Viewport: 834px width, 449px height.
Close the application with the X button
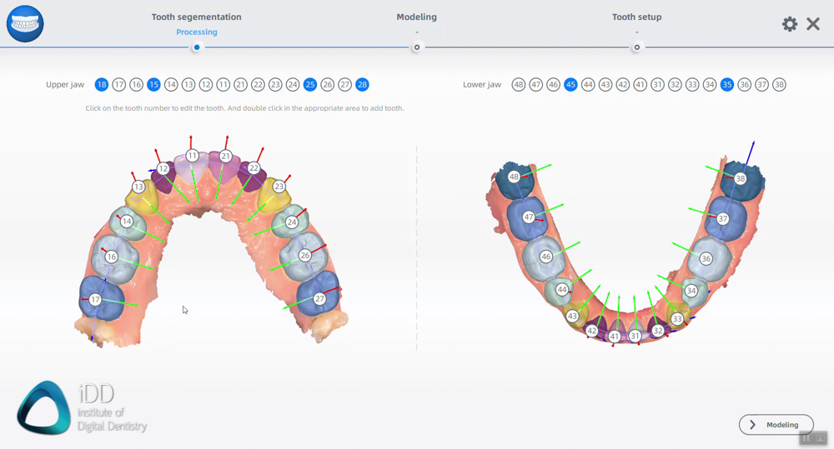coord(813,24)
